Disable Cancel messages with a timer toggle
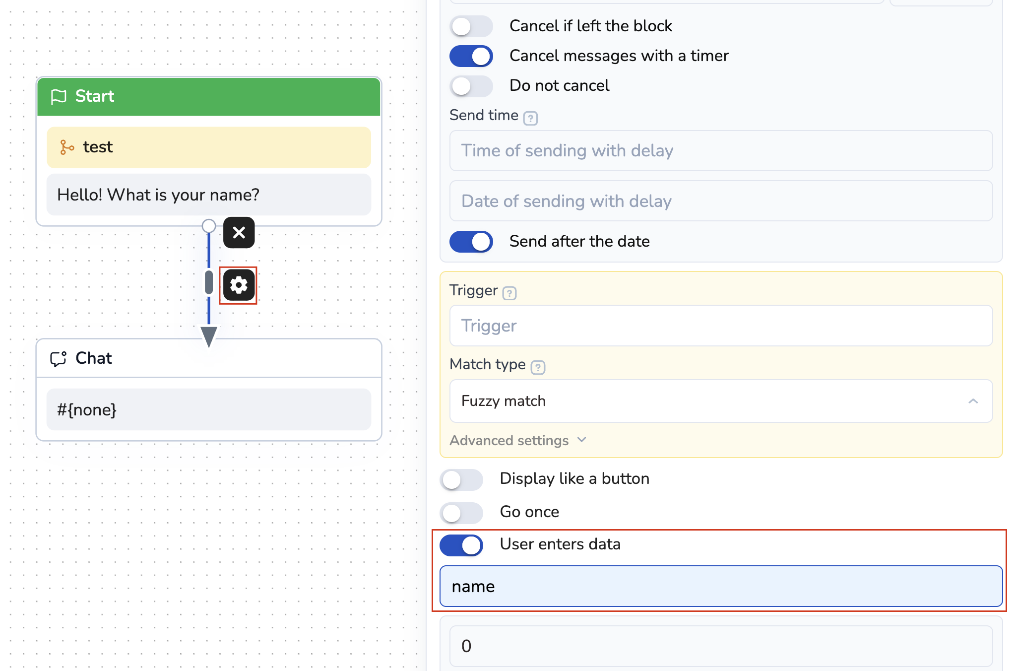The image size is (1016, 671). [x=471, y=56]
